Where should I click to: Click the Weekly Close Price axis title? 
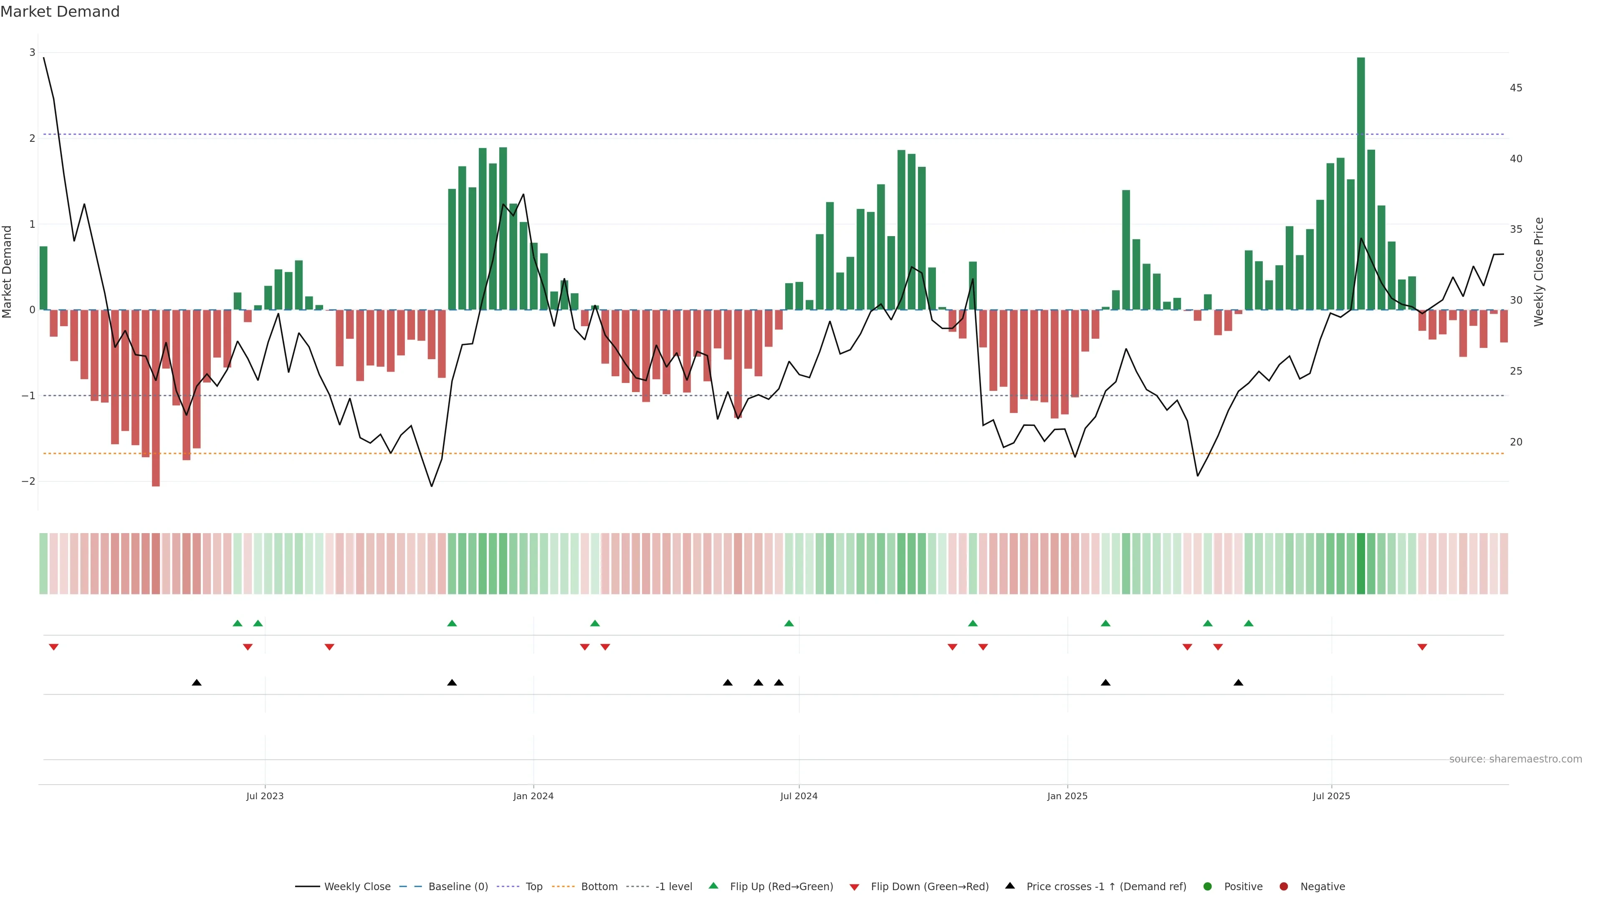(1539, 272)
